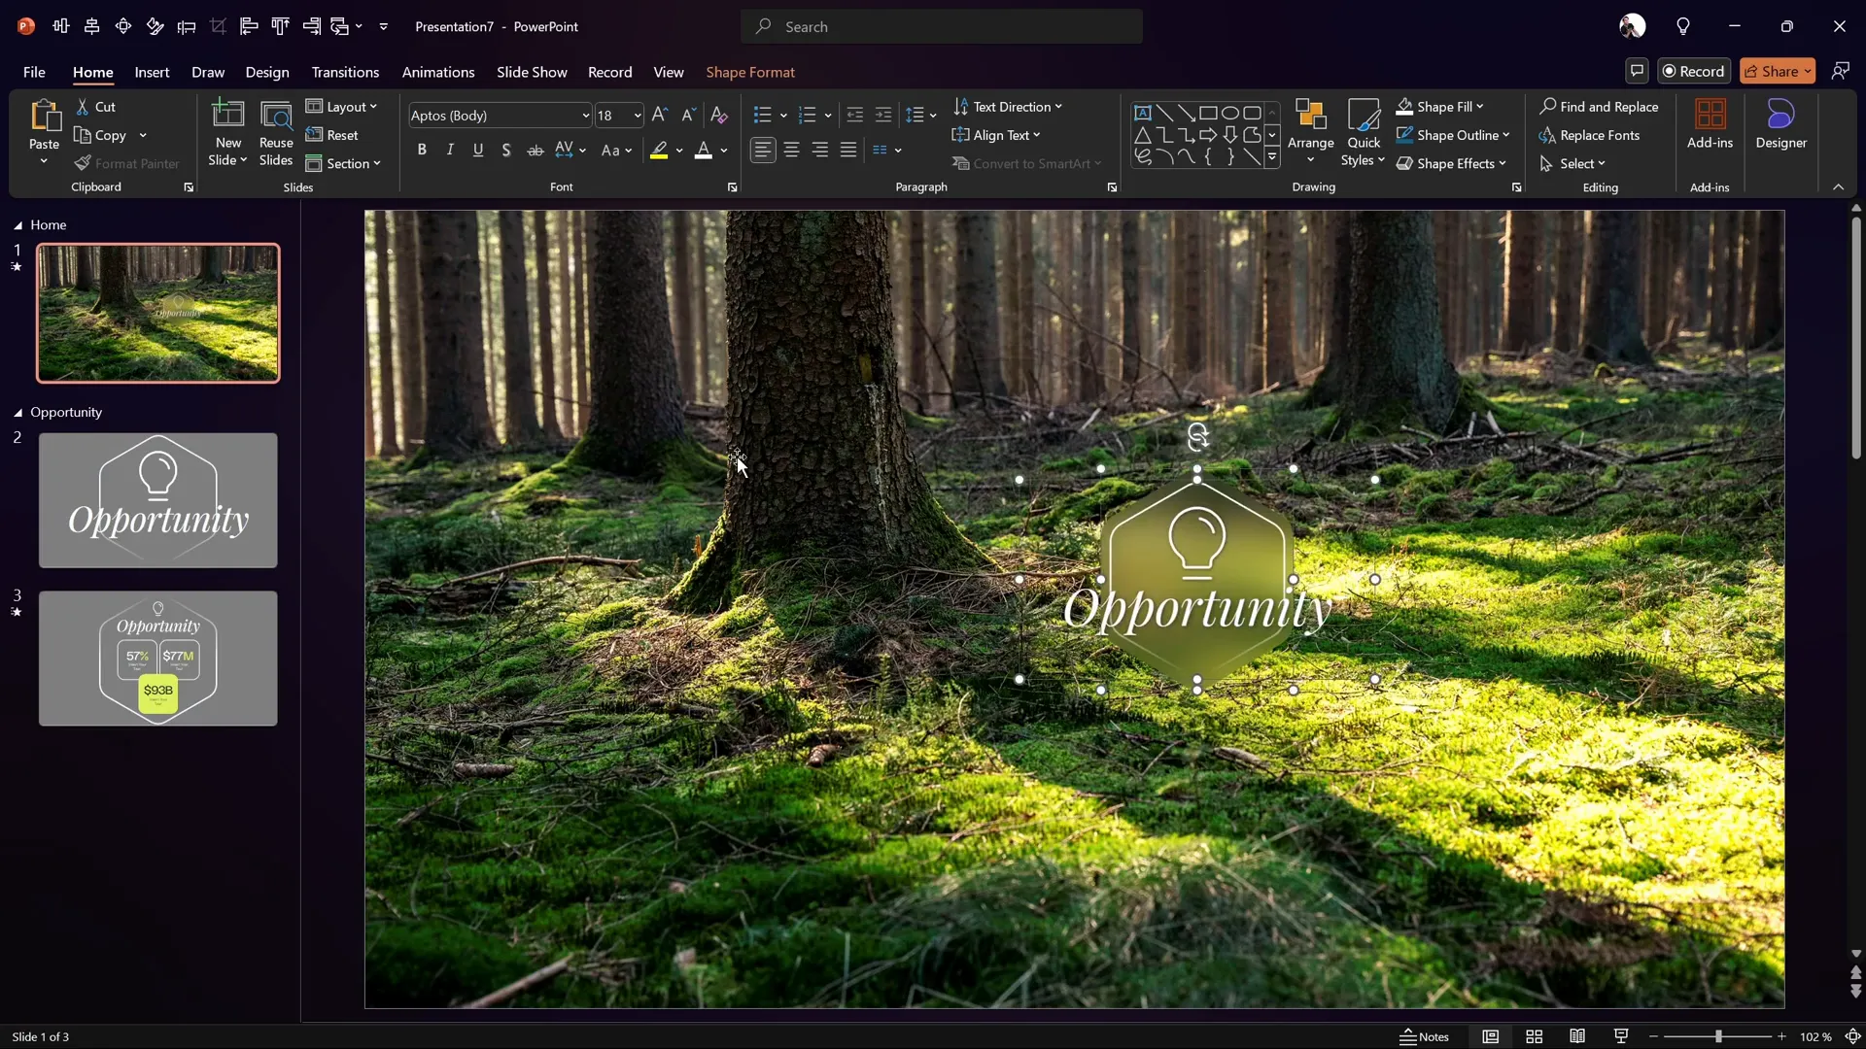The height and width of the screenshot is (1049, 1866).
Task: Start slide show from status bar
Action: point(1621,1036)
